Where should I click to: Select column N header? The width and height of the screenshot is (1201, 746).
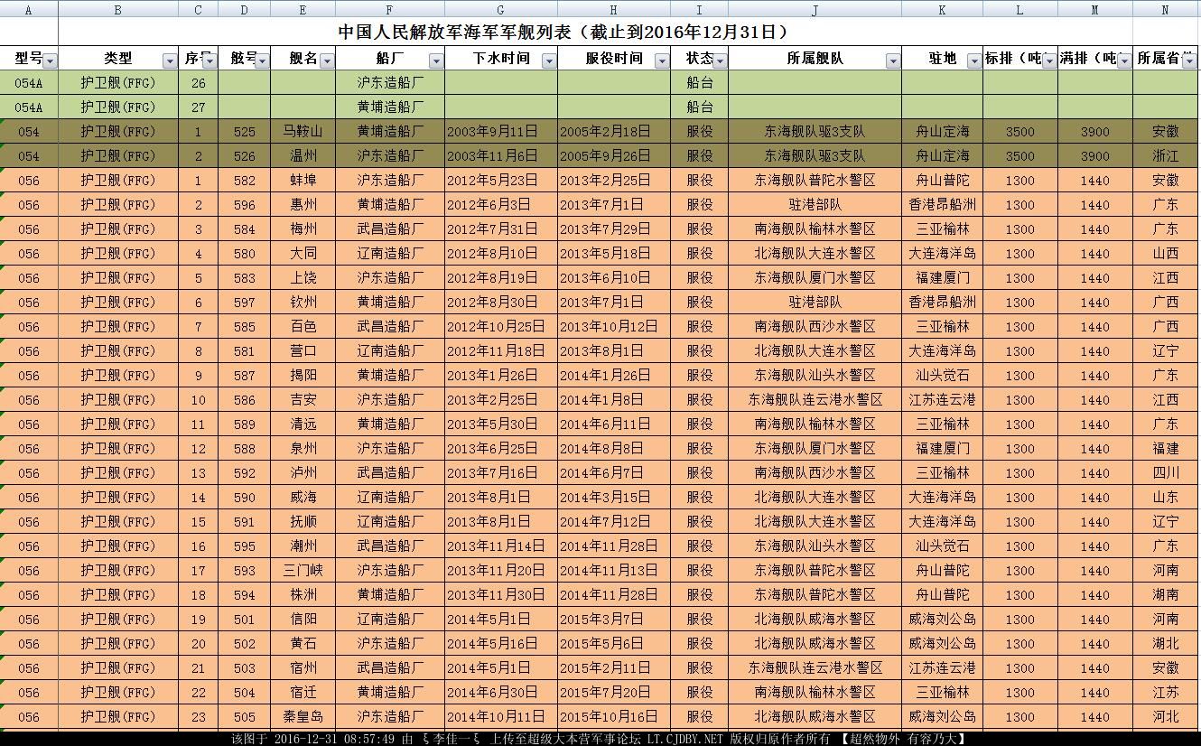click(1166, 9)
